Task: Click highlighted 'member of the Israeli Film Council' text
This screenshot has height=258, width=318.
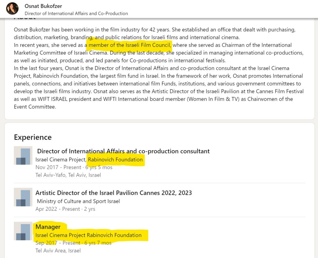Action: click(x=130, y=45)
